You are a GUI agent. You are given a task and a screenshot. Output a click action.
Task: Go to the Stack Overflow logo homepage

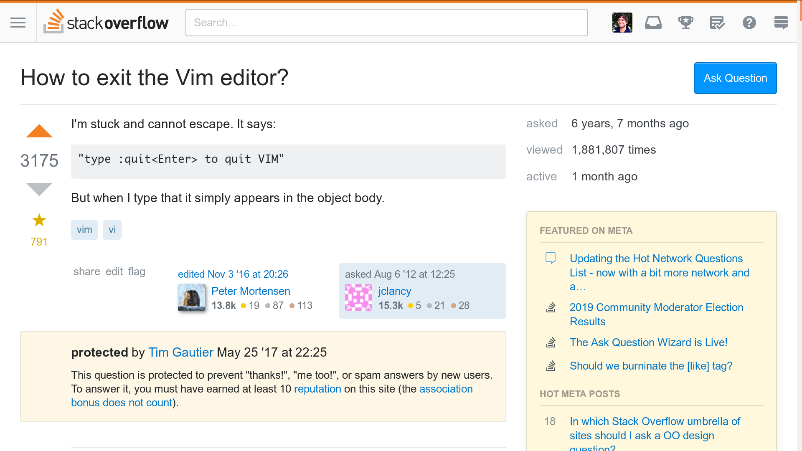106,22
